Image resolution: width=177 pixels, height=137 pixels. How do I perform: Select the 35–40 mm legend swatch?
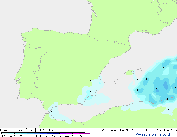69,133
